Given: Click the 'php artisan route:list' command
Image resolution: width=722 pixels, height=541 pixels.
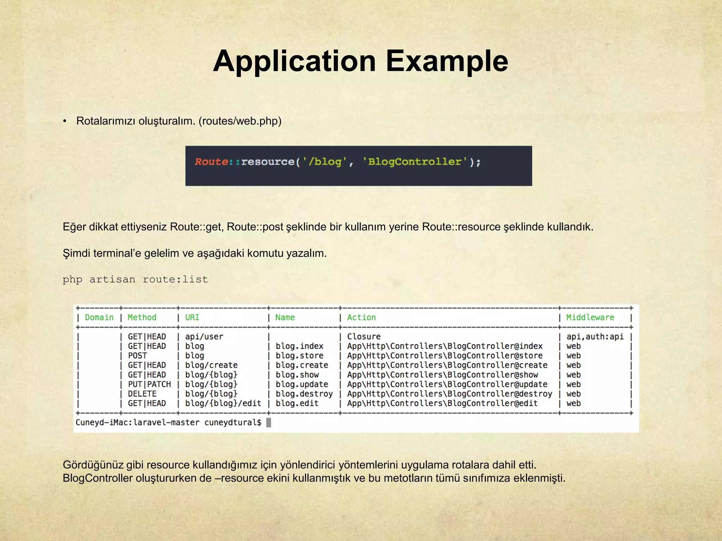Looking at the screenshot, I should click(135, 280).
